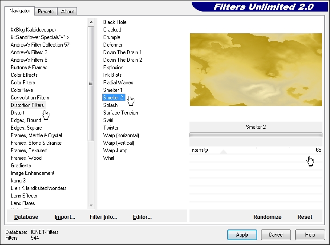Click the Cancel button

point(276,235)
